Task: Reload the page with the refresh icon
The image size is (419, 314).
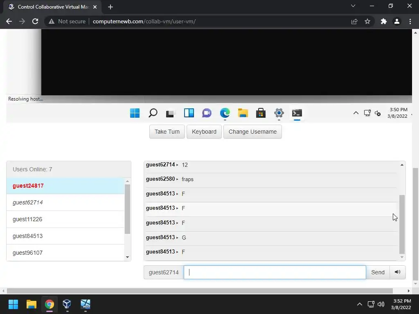Action: pyautogui.click(x=35, y=21)
